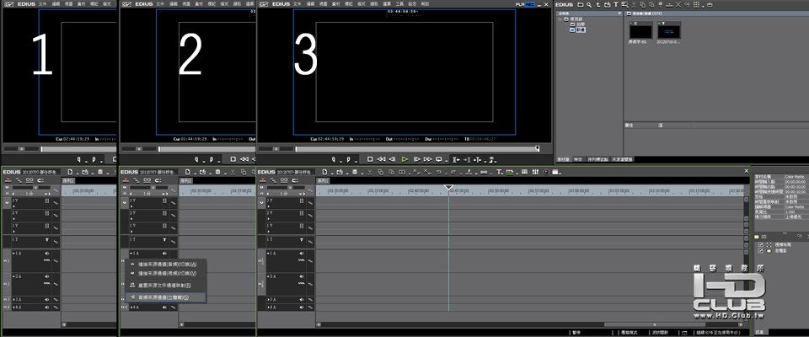Click the shuttle slider in window 3 player
The image size is (809, 337).
tap(276, 148)
